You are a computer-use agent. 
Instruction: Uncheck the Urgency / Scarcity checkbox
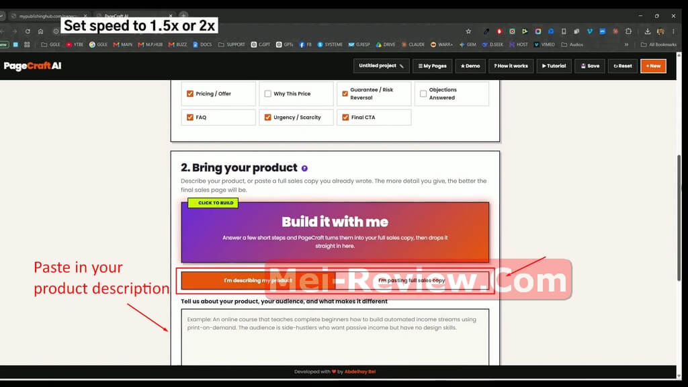pos(267,117)
